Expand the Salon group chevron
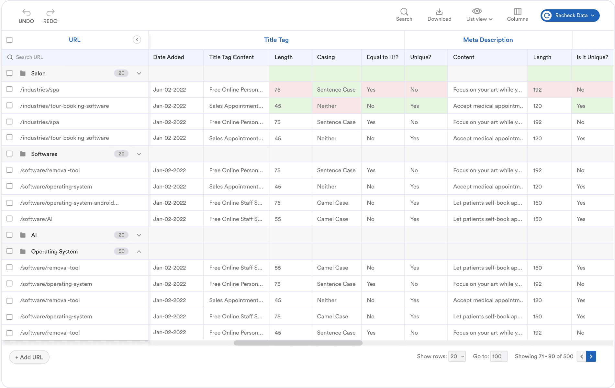The image size is (615, 388). tap(139, 73)
